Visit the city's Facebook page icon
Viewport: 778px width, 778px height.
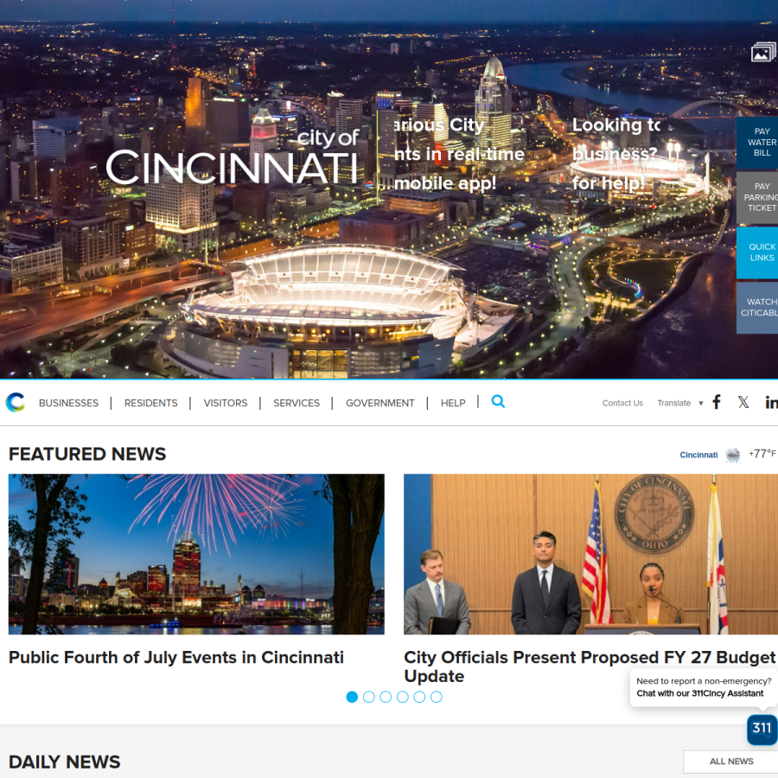point(717,402)
